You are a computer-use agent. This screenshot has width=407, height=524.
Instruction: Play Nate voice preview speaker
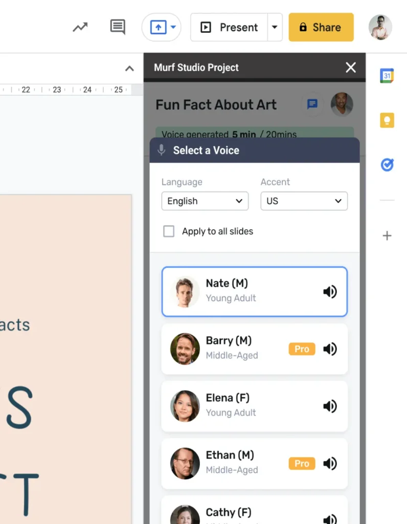(x=330, y=292)
